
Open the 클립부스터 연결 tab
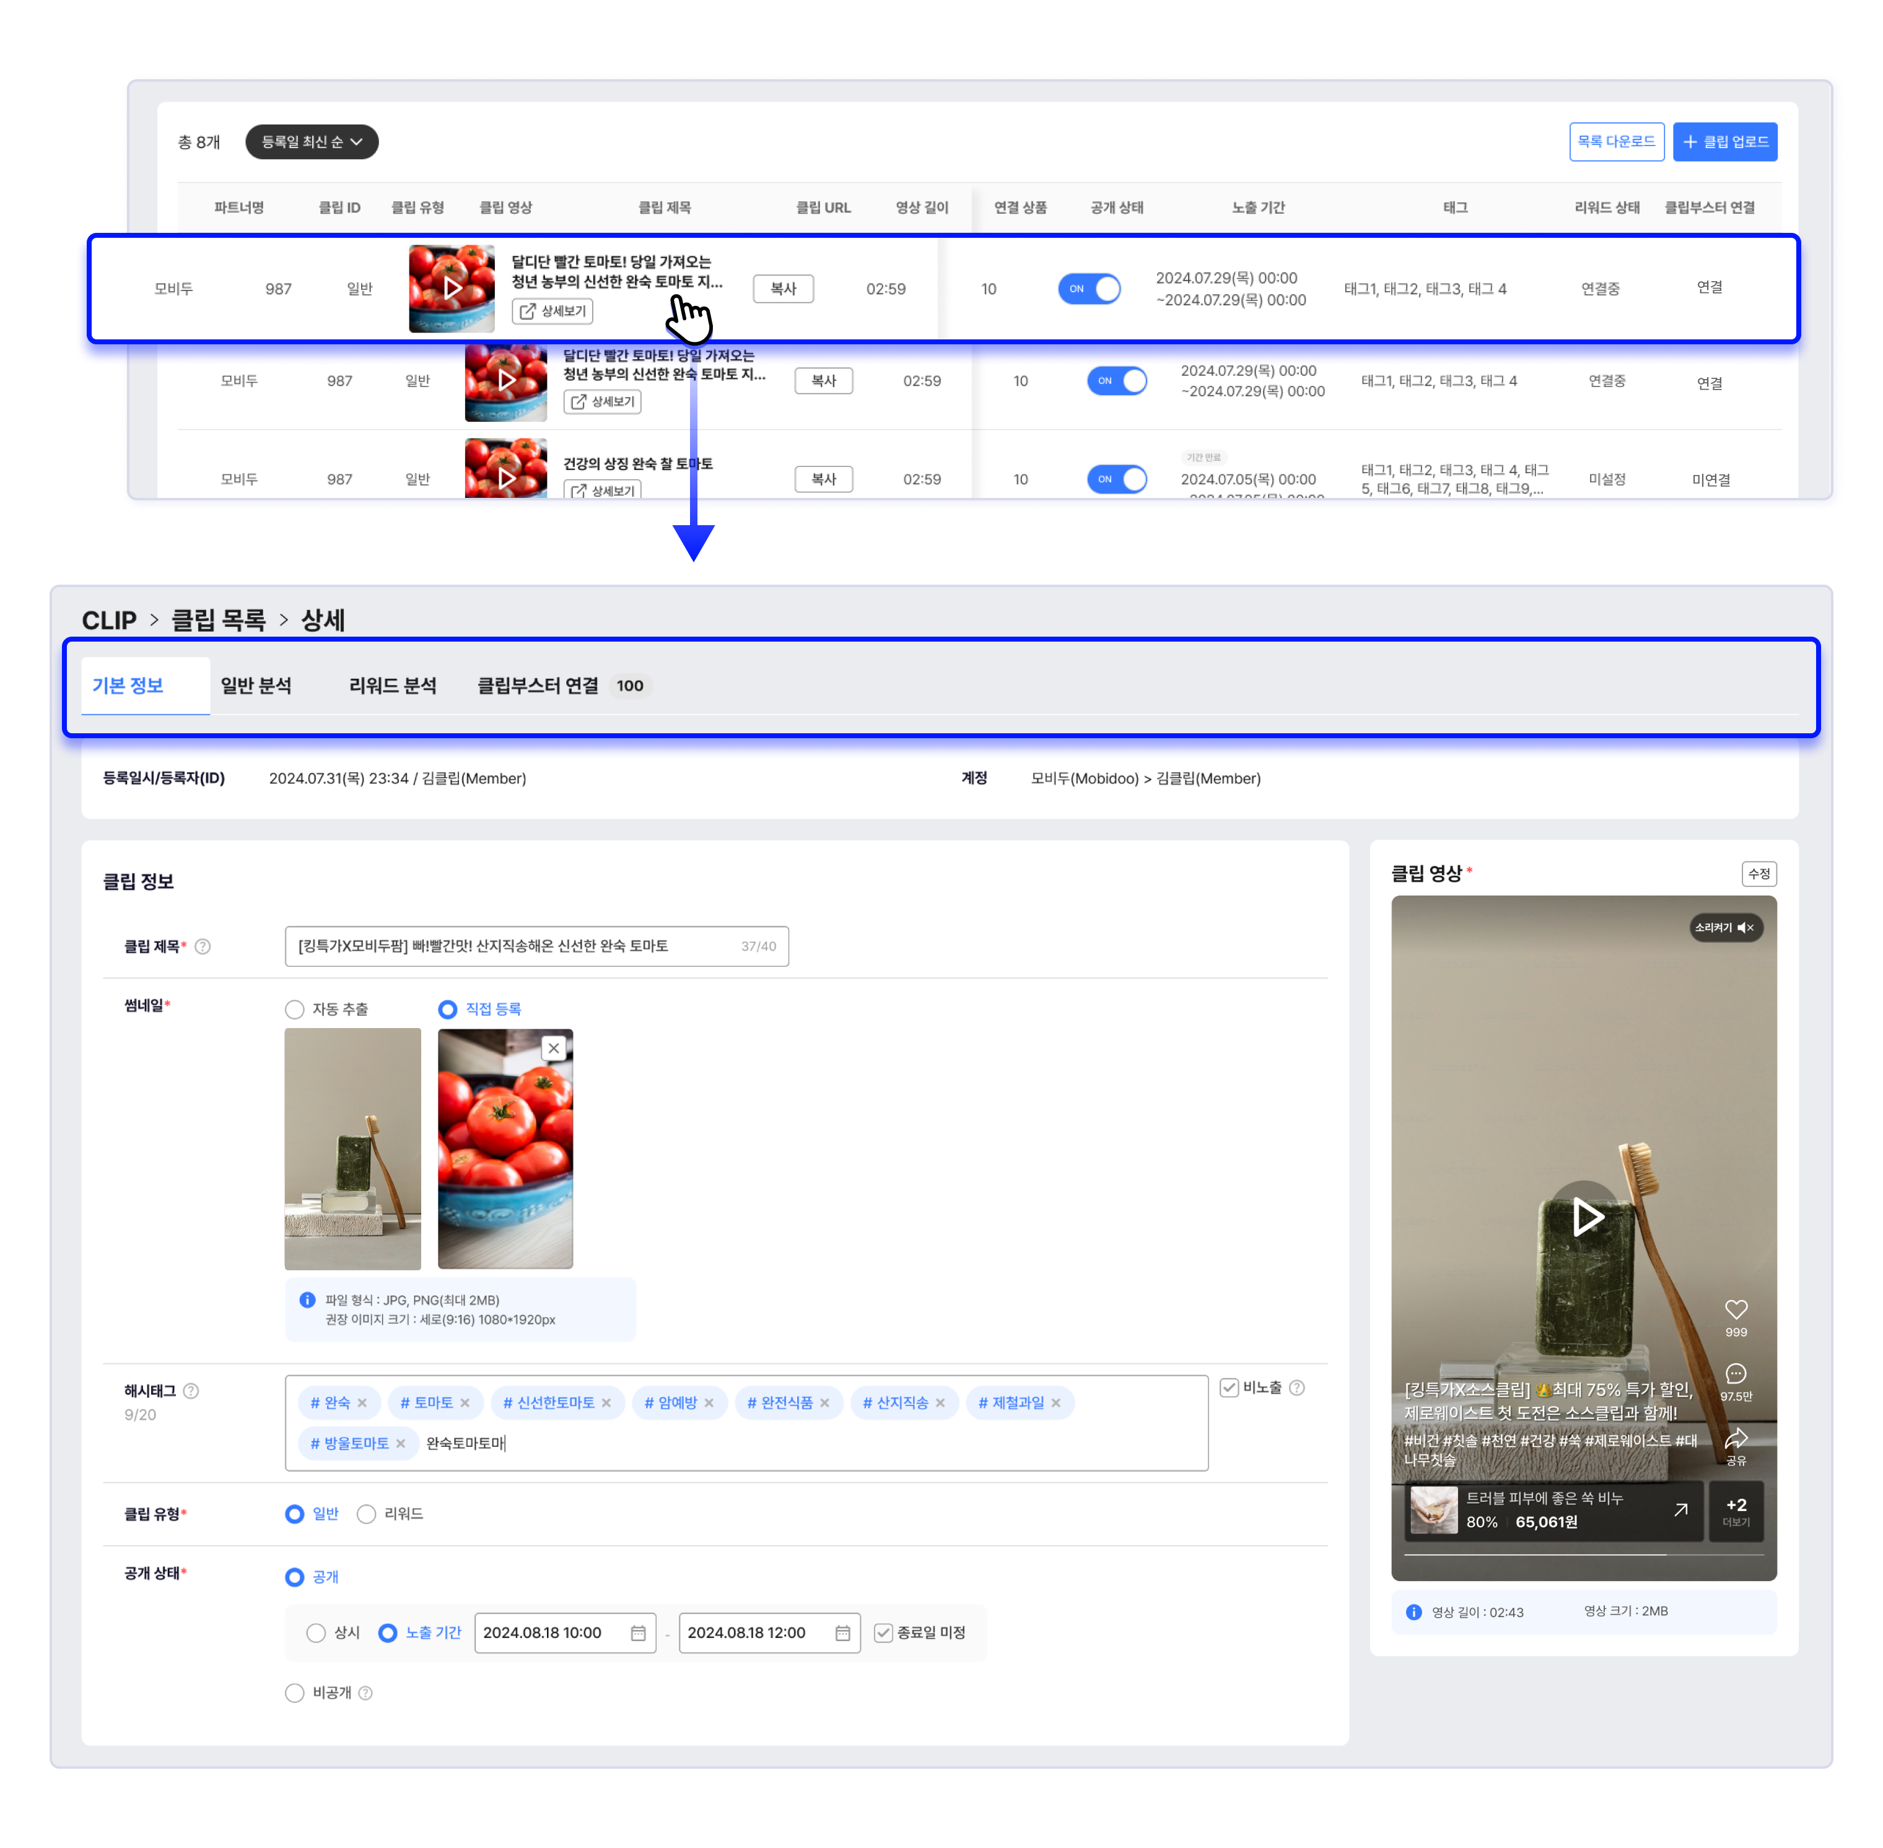[539, 685]
